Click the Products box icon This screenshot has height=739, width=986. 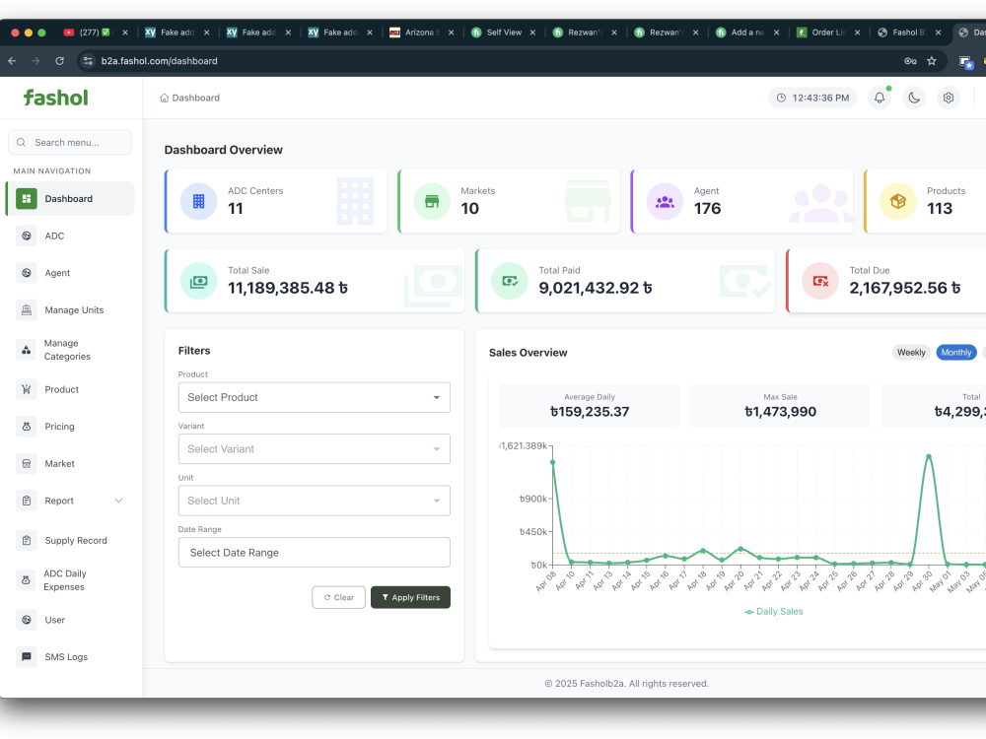coord(898,201)
